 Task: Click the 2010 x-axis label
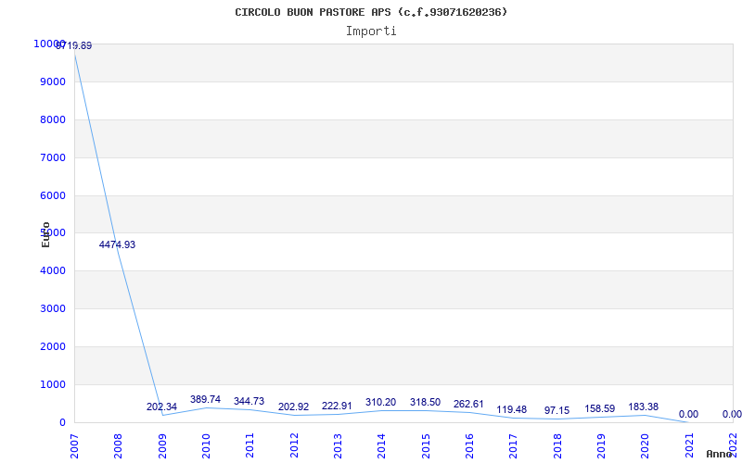point(206,445)
